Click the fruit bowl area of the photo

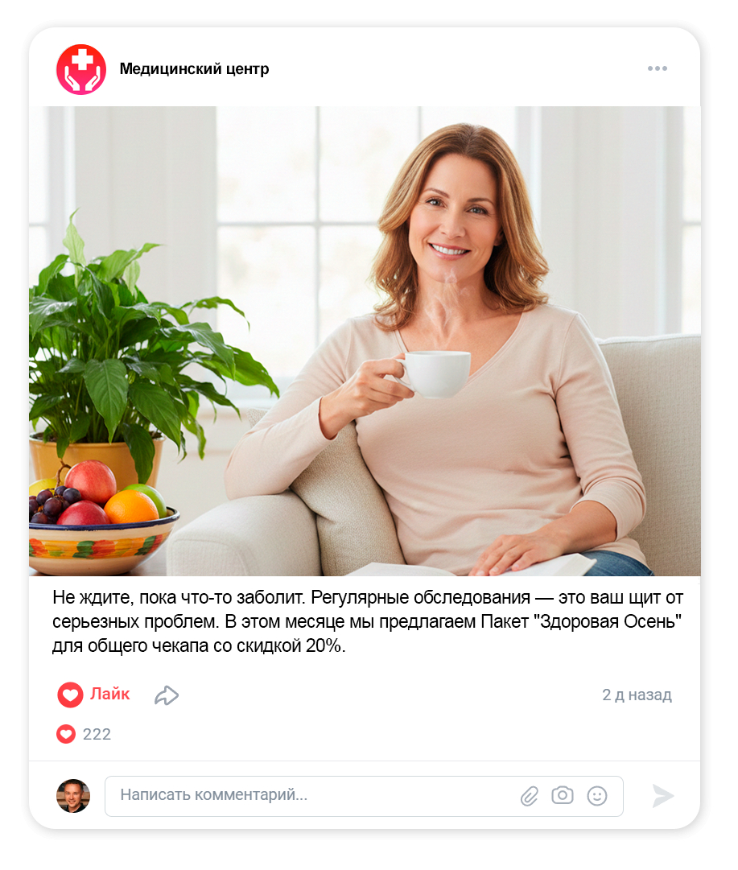tap(103, 519)
